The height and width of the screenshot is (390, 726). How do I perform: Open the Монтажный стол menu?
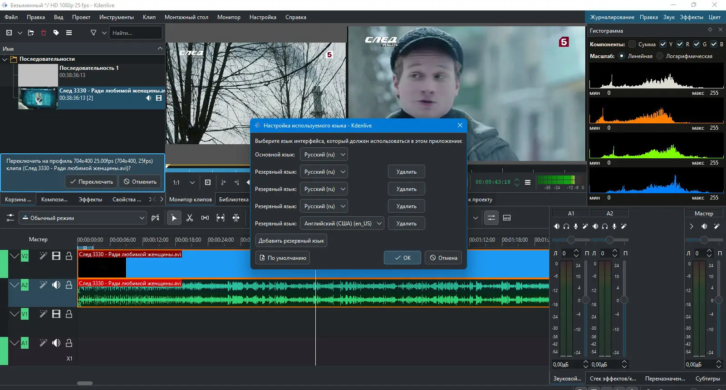point(186,17)
